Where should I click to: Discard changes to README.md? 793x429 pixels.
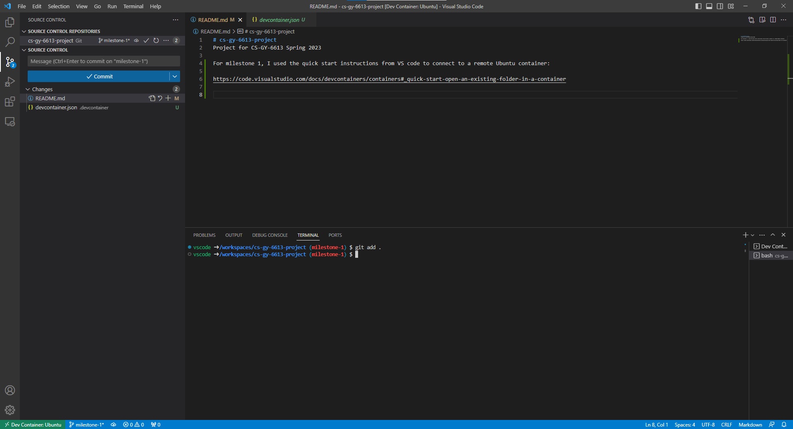click(160, 98)
